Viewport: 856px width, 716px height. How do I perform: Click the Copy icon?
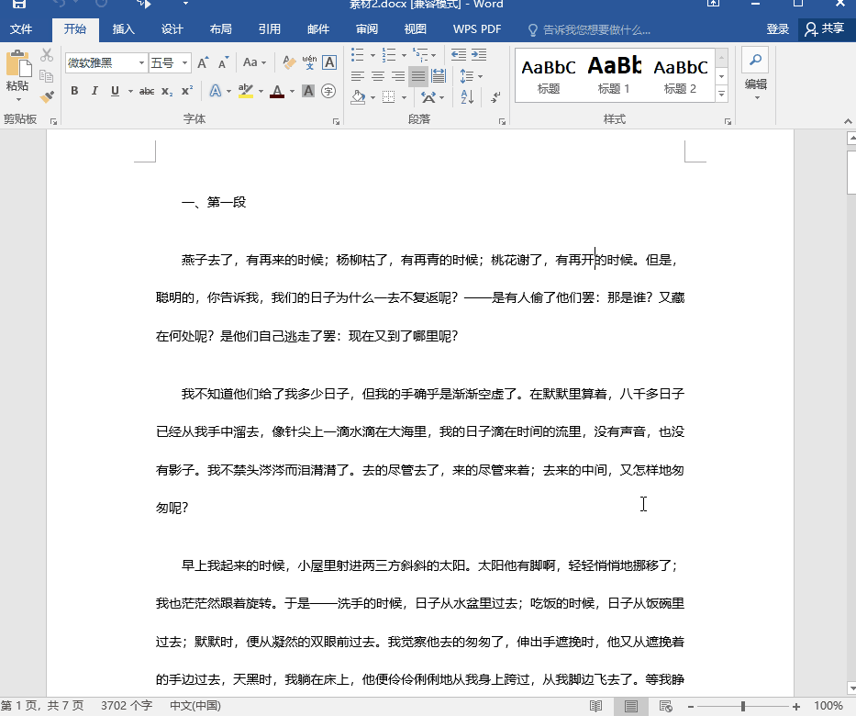47,76
